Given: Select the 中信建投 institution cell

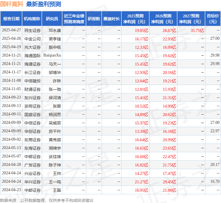Looking at the screenshot, I should [33, 81].
